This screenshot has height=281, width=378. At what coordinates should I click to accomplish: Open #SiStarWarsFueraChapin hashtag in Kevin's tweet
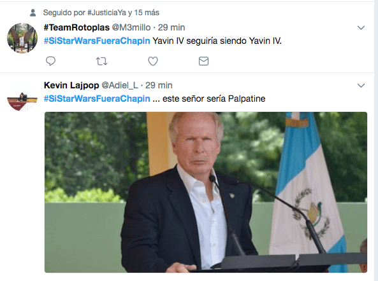(x=97, y=99)
